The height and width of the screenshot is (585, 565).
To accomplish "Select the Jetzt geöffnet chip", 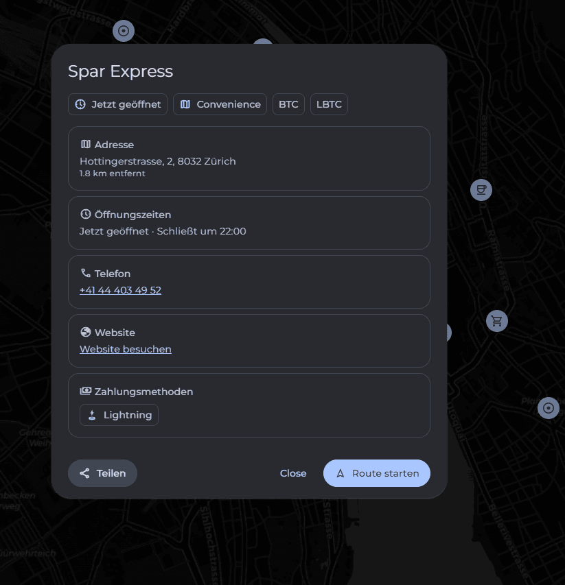I will tap(118, 104).
